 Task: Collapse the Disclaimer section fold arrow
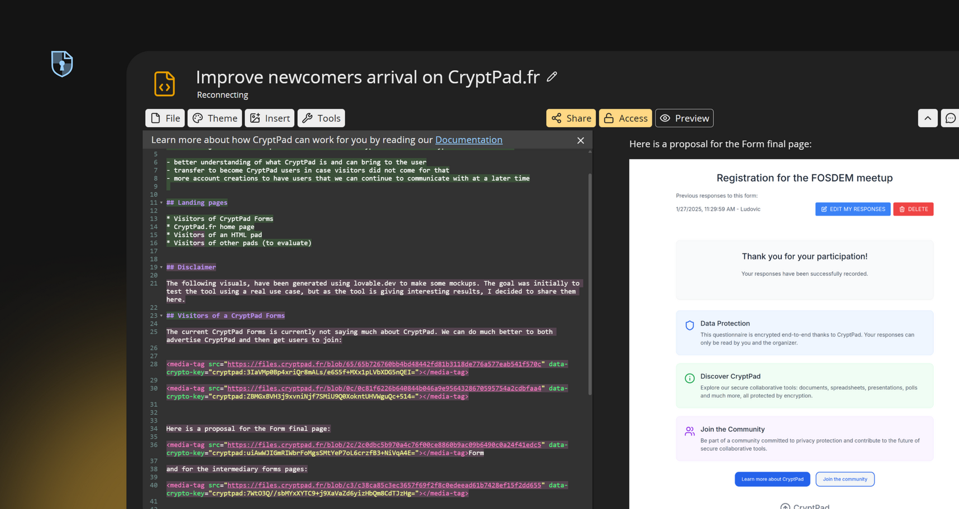point(161,267)
